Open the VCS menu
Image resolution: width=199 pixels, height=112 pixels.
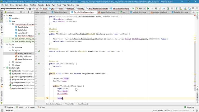64,5
